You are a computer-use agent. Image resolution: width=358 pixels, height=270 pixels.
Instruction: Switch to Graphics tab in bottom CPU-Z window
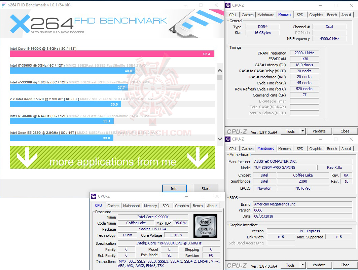pyautogui.click(x=182, y=206)
